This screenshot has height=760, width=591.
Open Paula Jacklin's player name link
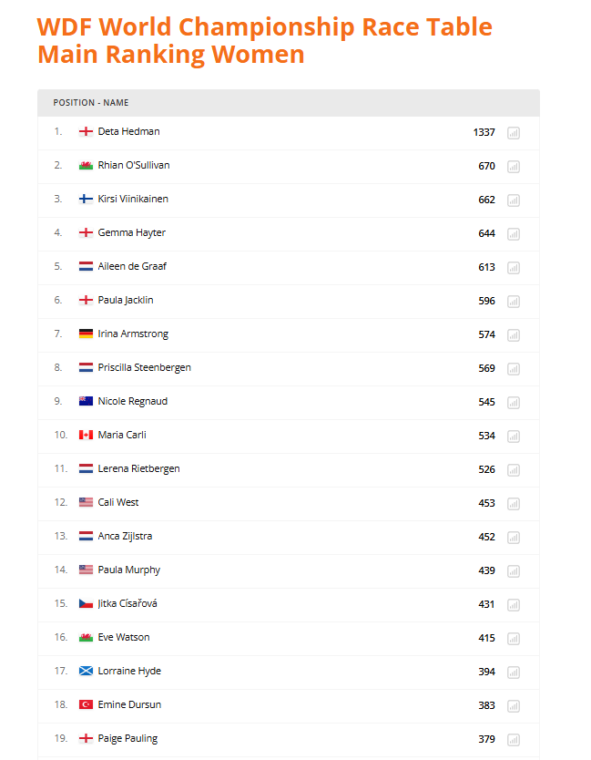pyautogui.click(x=126, y=300)
